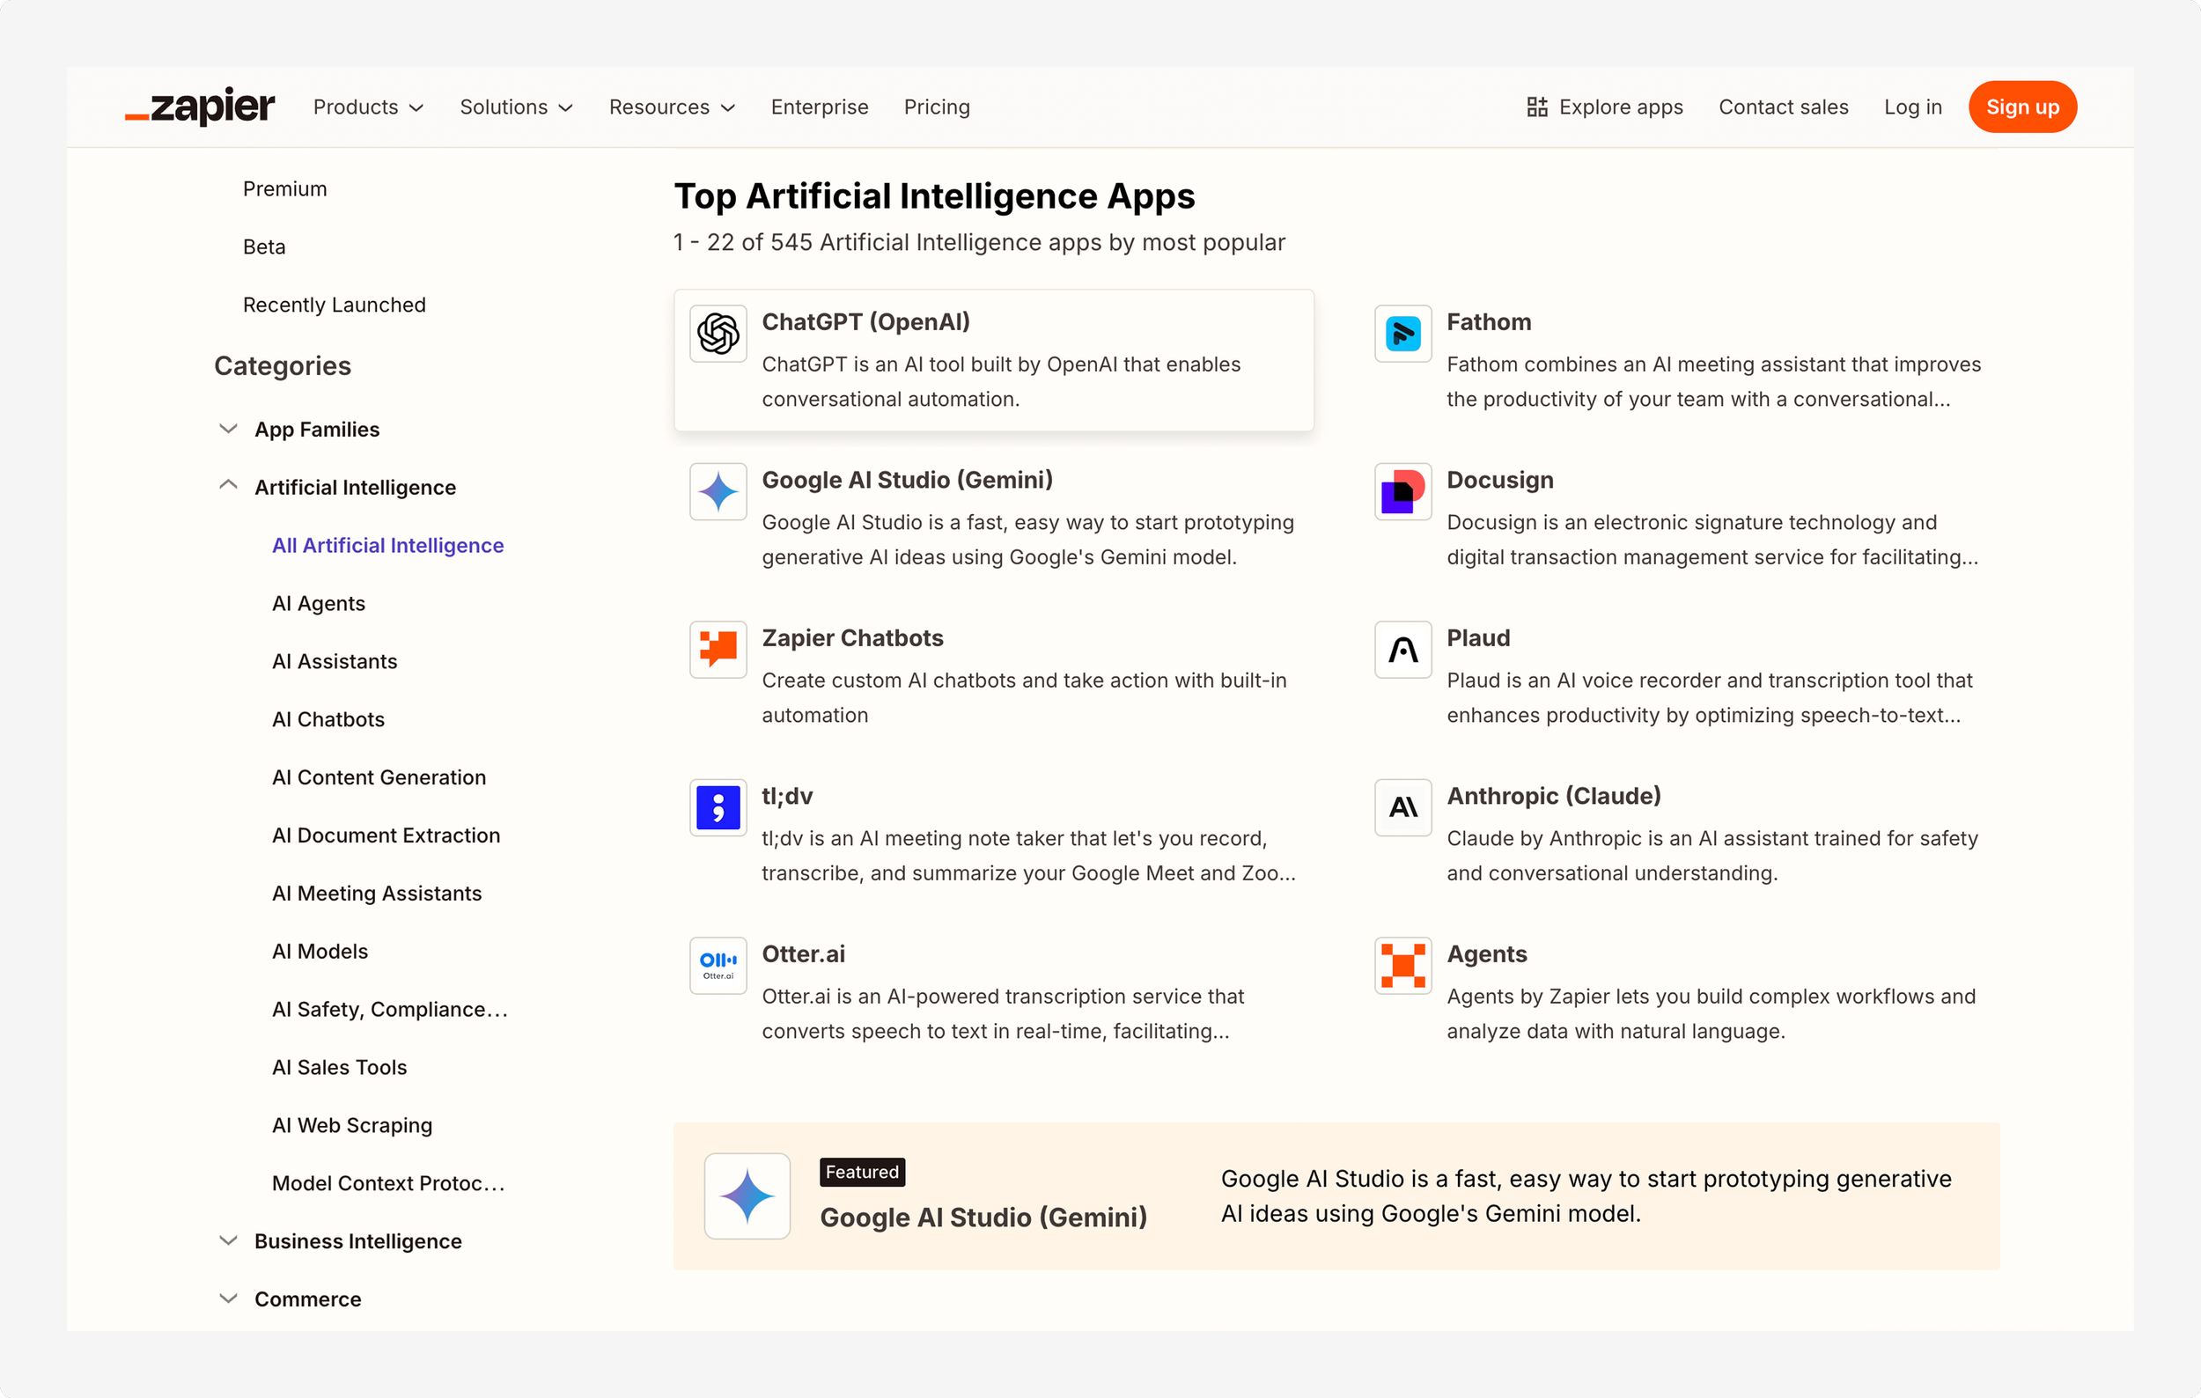Go to the Zapier home logo
Screen dimensions: 2201x1398
coord(200,107)
